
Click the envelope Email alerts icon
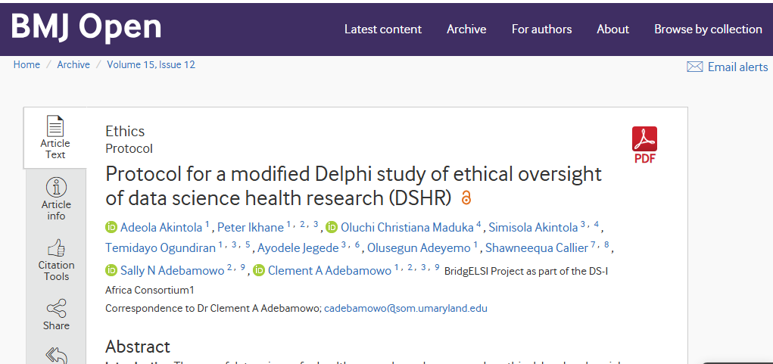click(694, 67)
